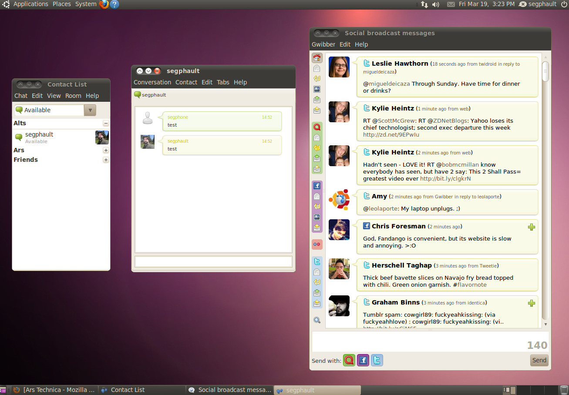Launch Firefox from the top panel

104,4
